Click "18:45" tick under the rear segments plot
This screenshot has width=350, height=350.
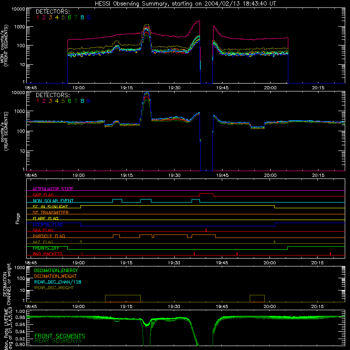(x=31, y=175)
